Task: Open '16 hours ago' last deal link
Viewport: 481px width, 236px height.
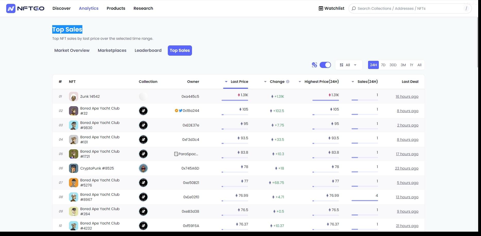Action: click(x=407, y=96)
